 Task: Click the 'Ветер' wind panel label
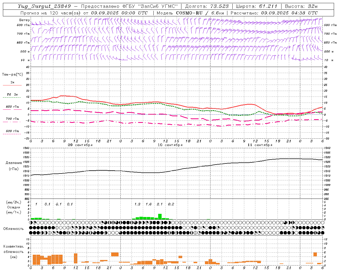click(25, 20)
